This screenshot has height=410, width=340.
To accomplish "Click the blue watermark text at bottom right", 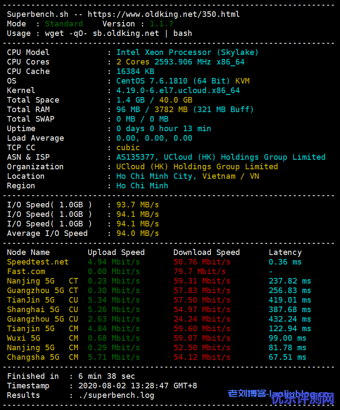I will point(281,395).
